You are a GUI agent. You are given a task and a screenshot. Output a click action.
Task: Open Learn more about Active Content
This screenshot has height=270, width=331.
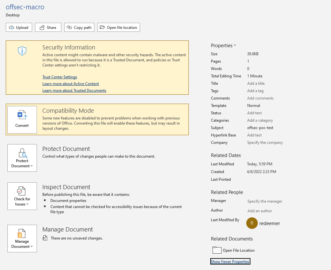[70, 83]
